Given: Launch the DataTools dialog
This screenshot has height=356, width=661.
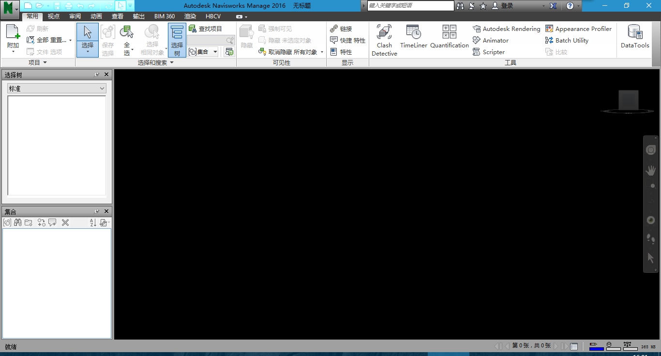Looking at the screenshot, I should click(x=635, y=37).
